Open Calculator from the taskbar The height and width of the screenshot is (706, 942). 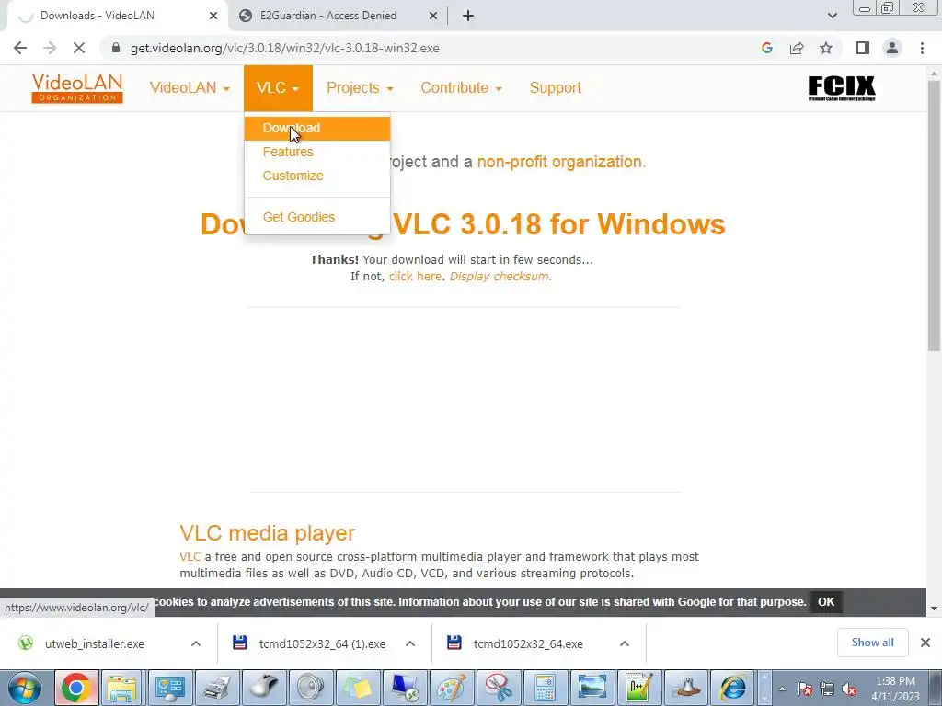[x=545, y=688]
